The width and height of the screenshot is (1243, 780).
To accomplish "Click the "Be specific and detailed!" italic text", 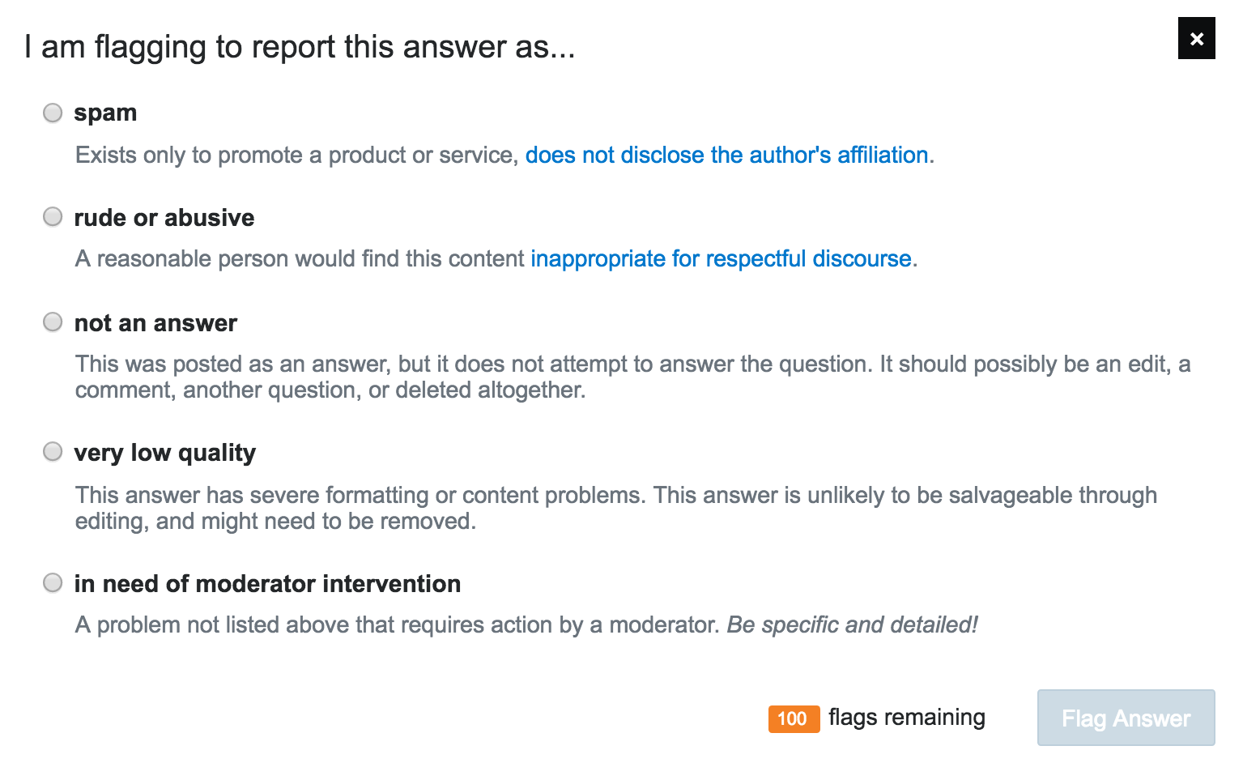I will point(852,625).
